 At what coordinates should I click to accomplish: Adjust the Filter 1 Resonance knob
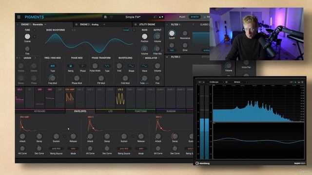(185, 33)
